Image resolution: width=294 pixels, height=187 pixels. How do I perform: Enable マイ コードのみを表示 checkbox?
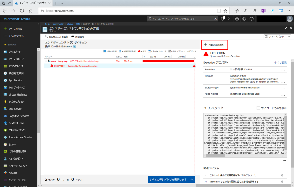click(258, 108)
